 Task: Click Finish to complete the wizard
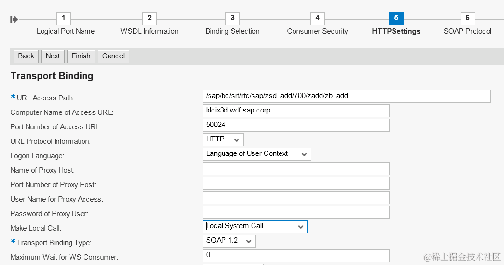81,56
